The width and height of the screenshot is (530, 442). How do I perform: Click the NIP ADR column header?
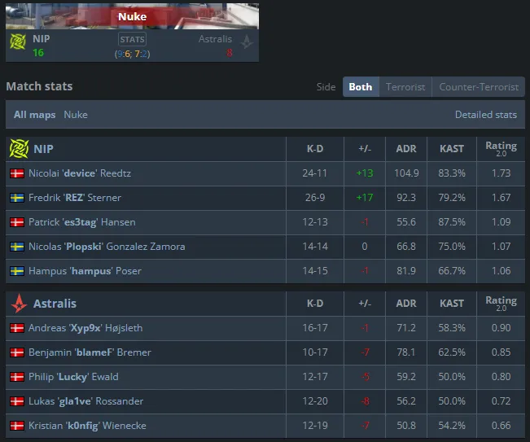pyautogui.click(x=406, y=149)
